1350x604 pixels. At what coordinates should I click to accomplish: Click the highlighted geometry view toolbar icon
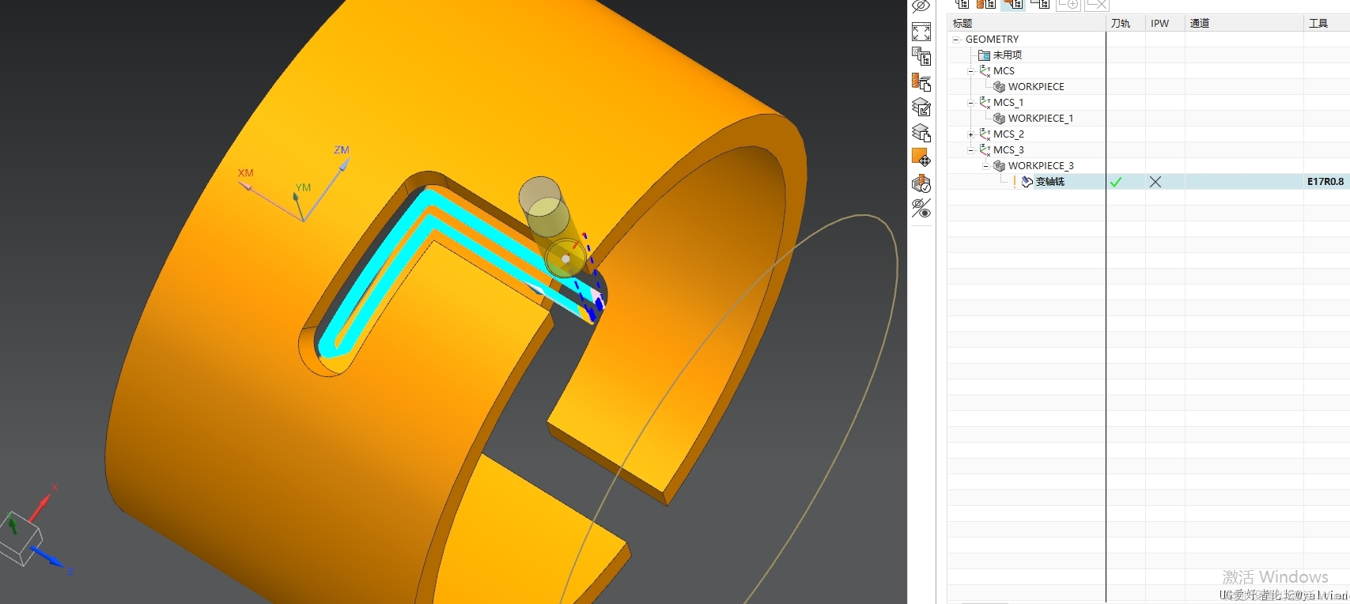1013,4
